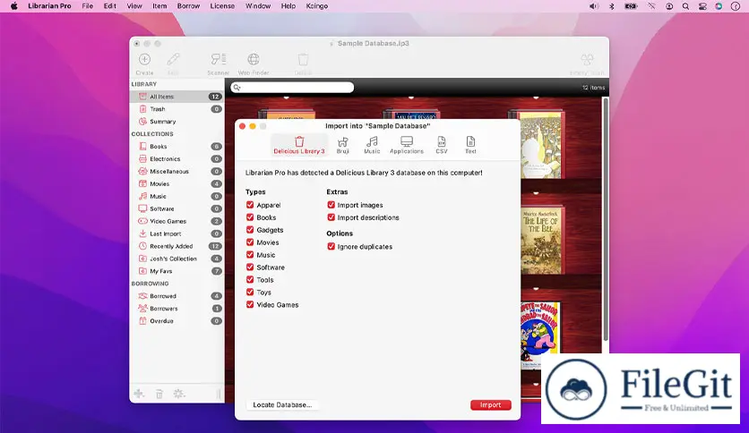Screen dimensions: 749x433
Task: Switch to the CSV import tab
Action: tap(442, 145)
